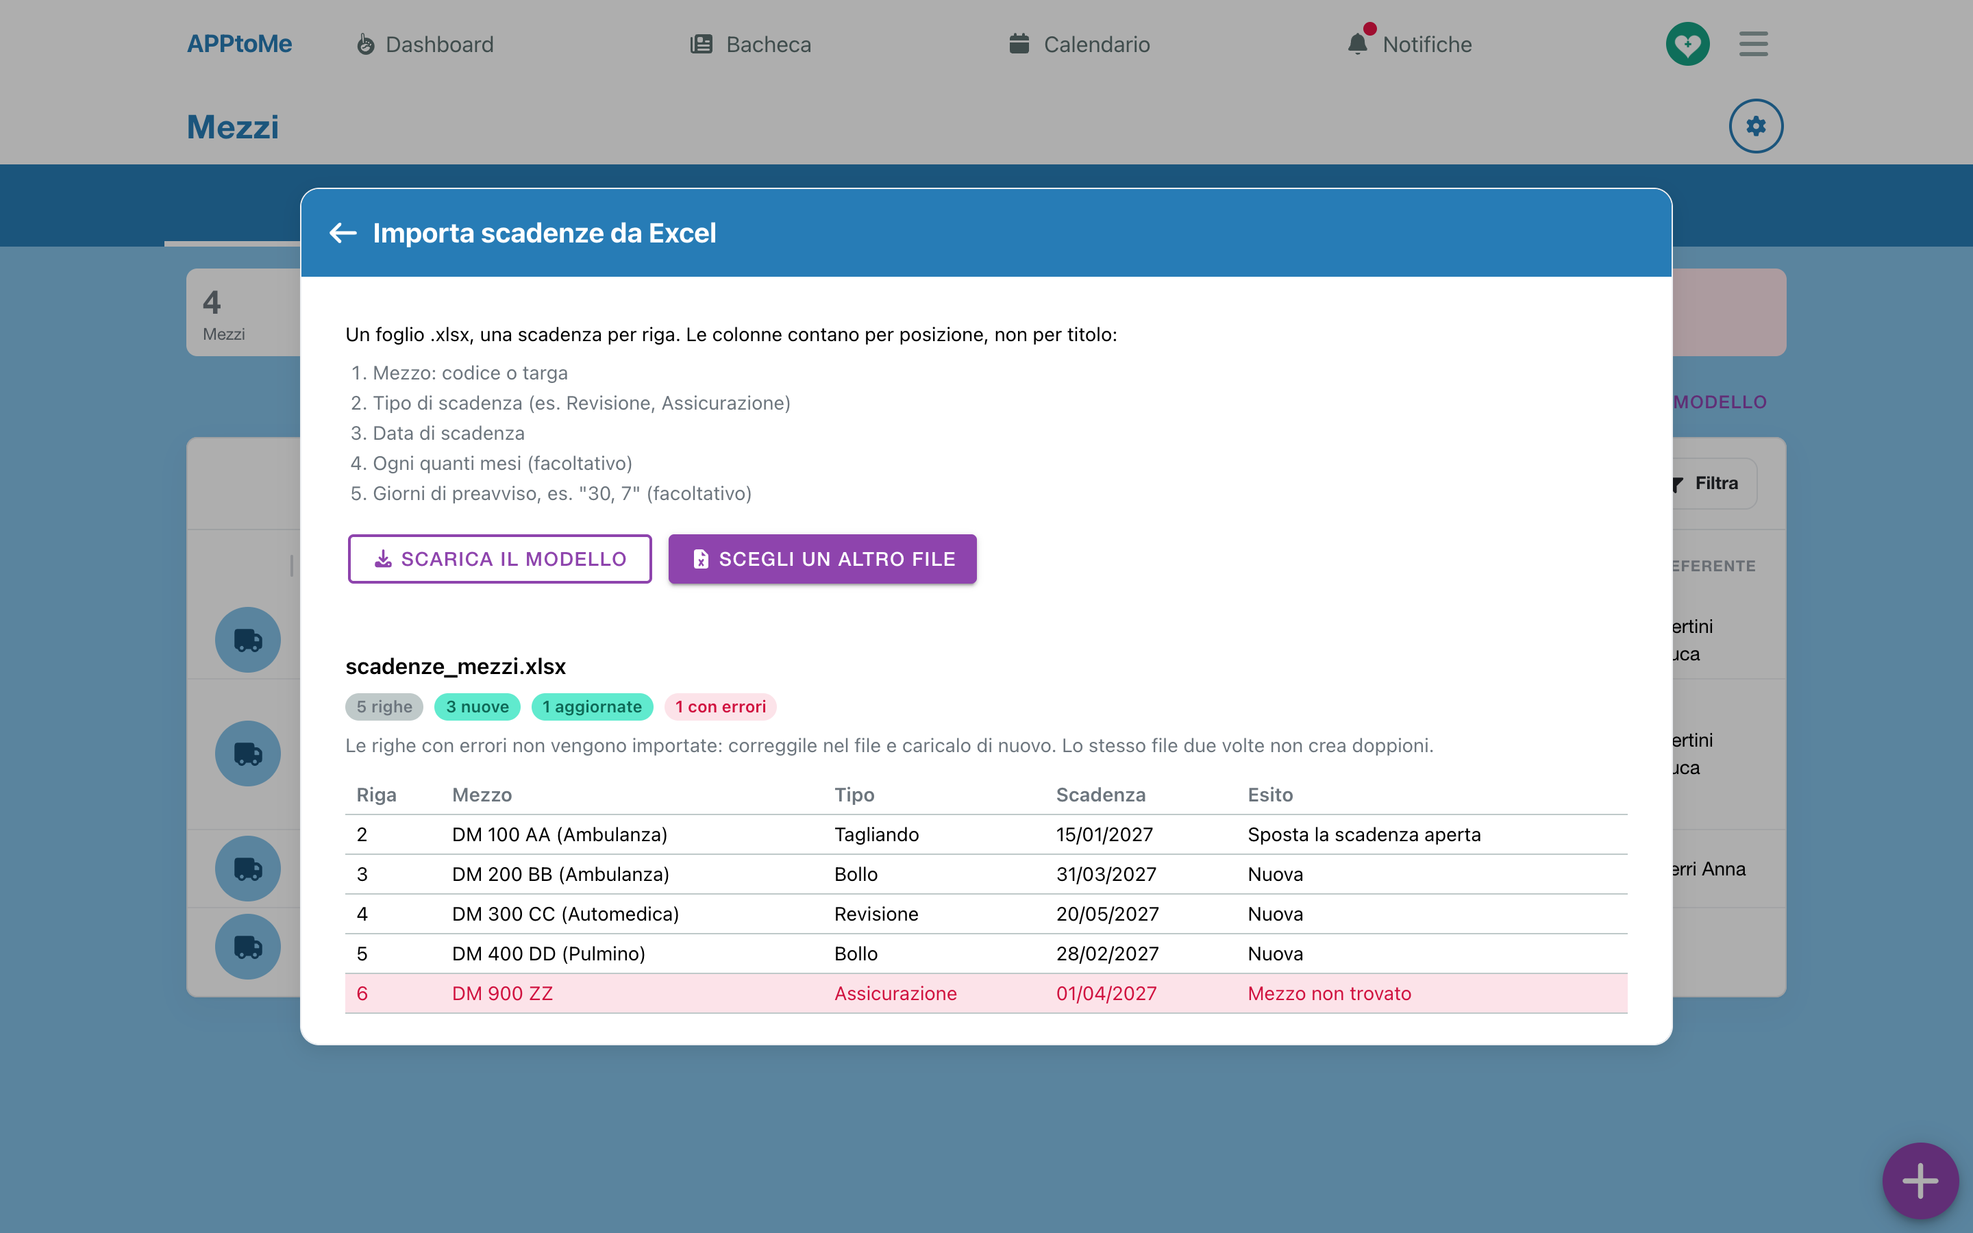Open the Notifiche menu item
Image resolution: width=1973 pixels, height=1233 pixels.
[x=1410, y=44]
